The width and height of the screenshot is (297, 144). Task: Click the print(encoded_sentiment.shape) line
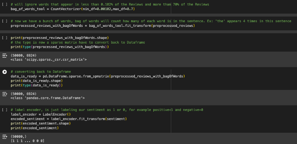[40, 123]
